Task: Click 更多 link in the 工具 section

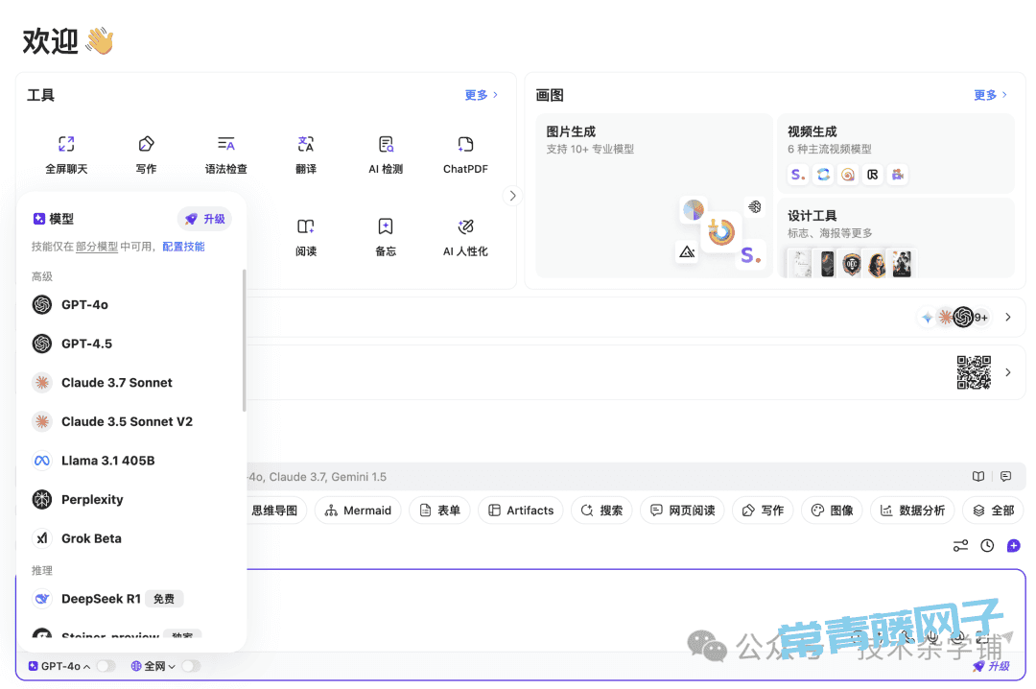Action: pos(481,95)
